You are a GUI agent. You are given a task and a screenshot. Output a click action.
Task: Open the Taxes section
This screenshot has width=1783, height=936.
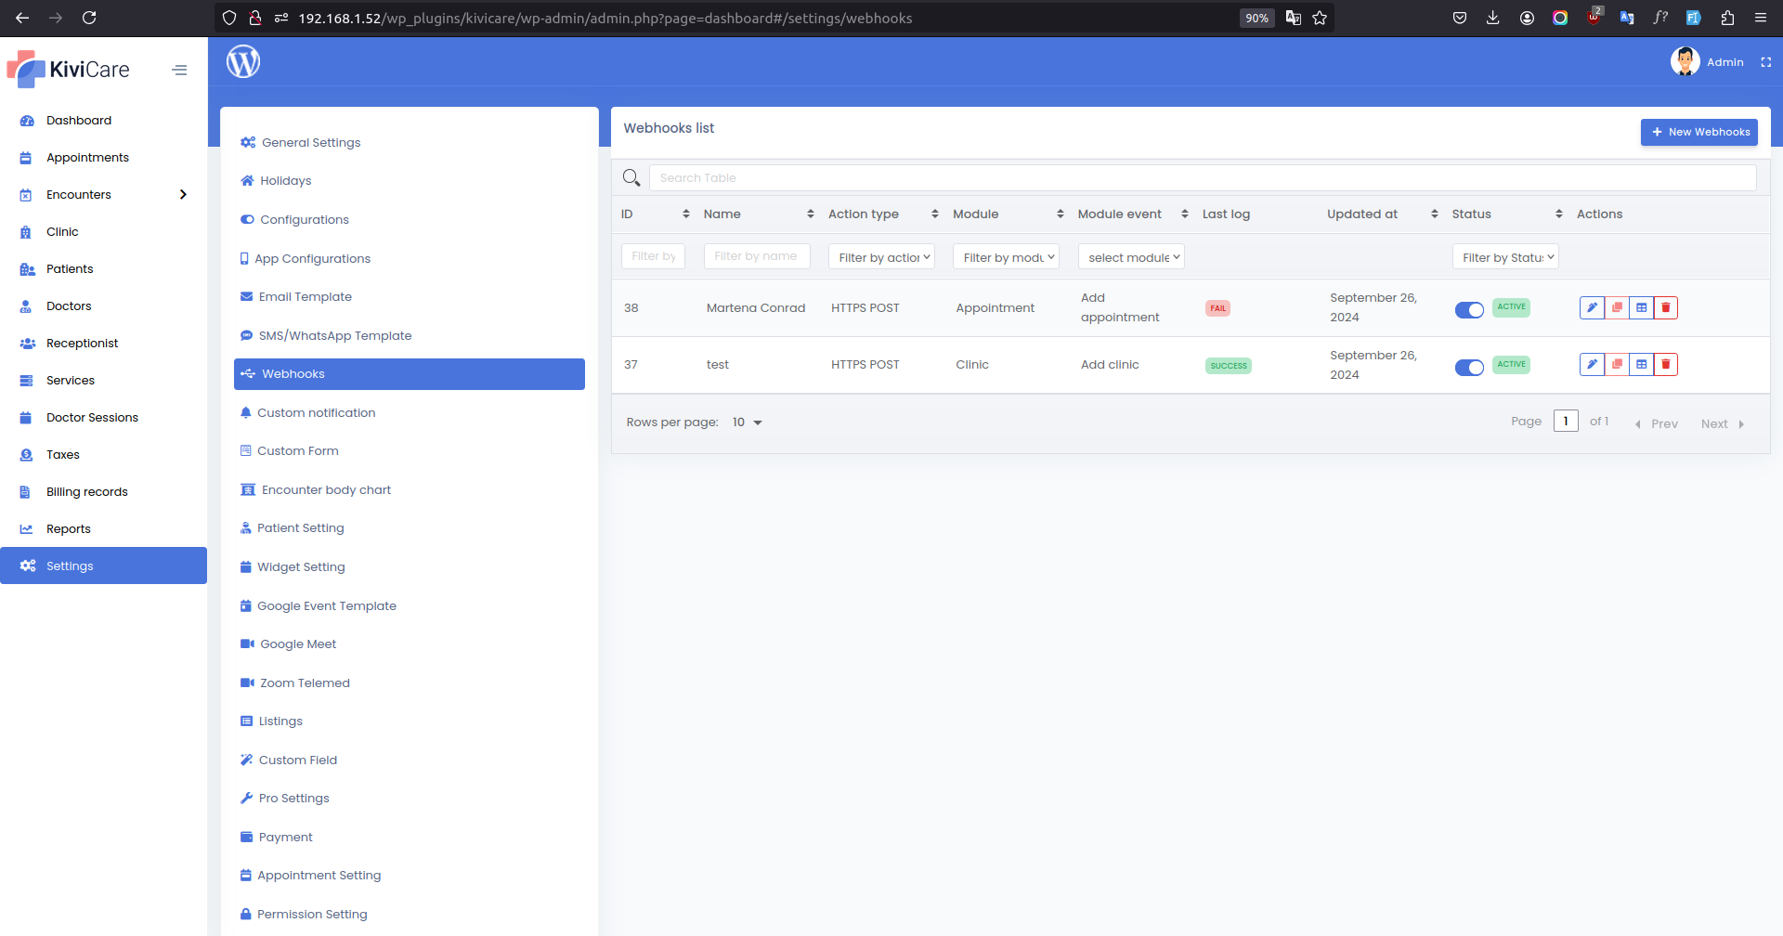(61, 454)
